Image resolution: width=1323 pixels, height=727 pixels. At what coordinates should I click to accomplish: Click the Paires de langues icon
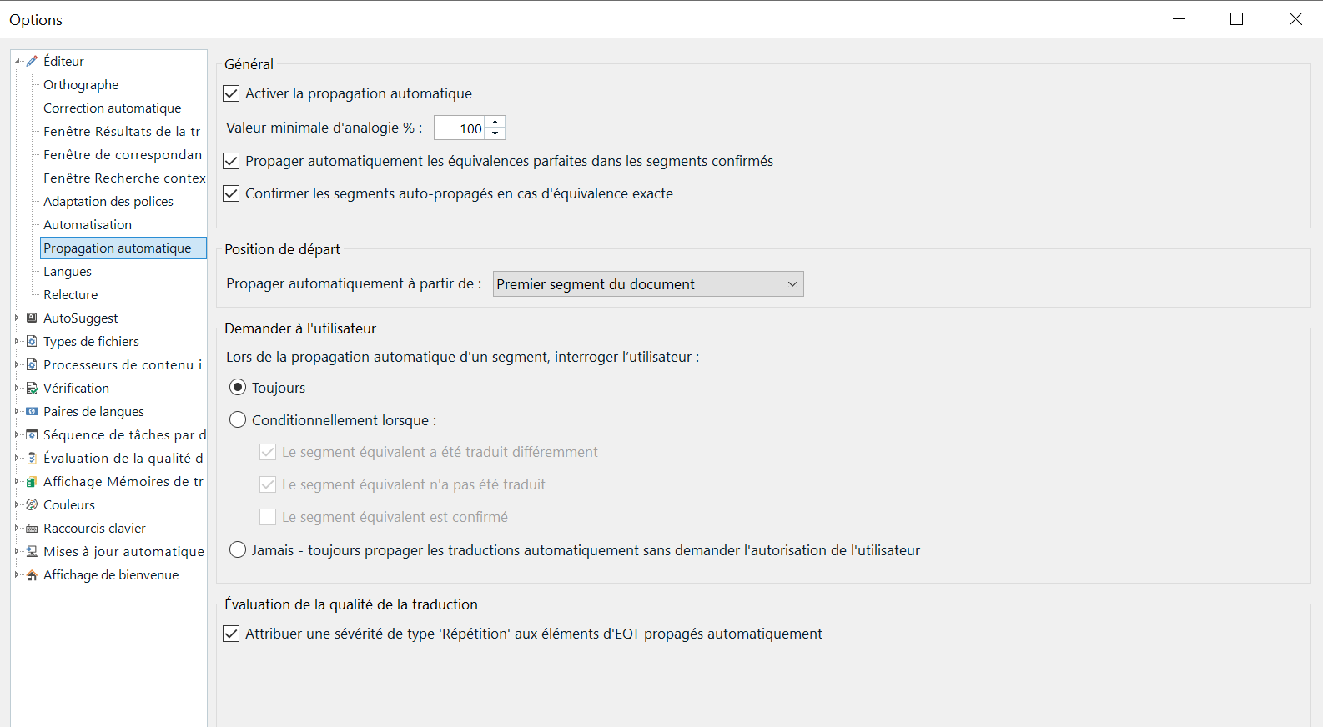(32, 411)
